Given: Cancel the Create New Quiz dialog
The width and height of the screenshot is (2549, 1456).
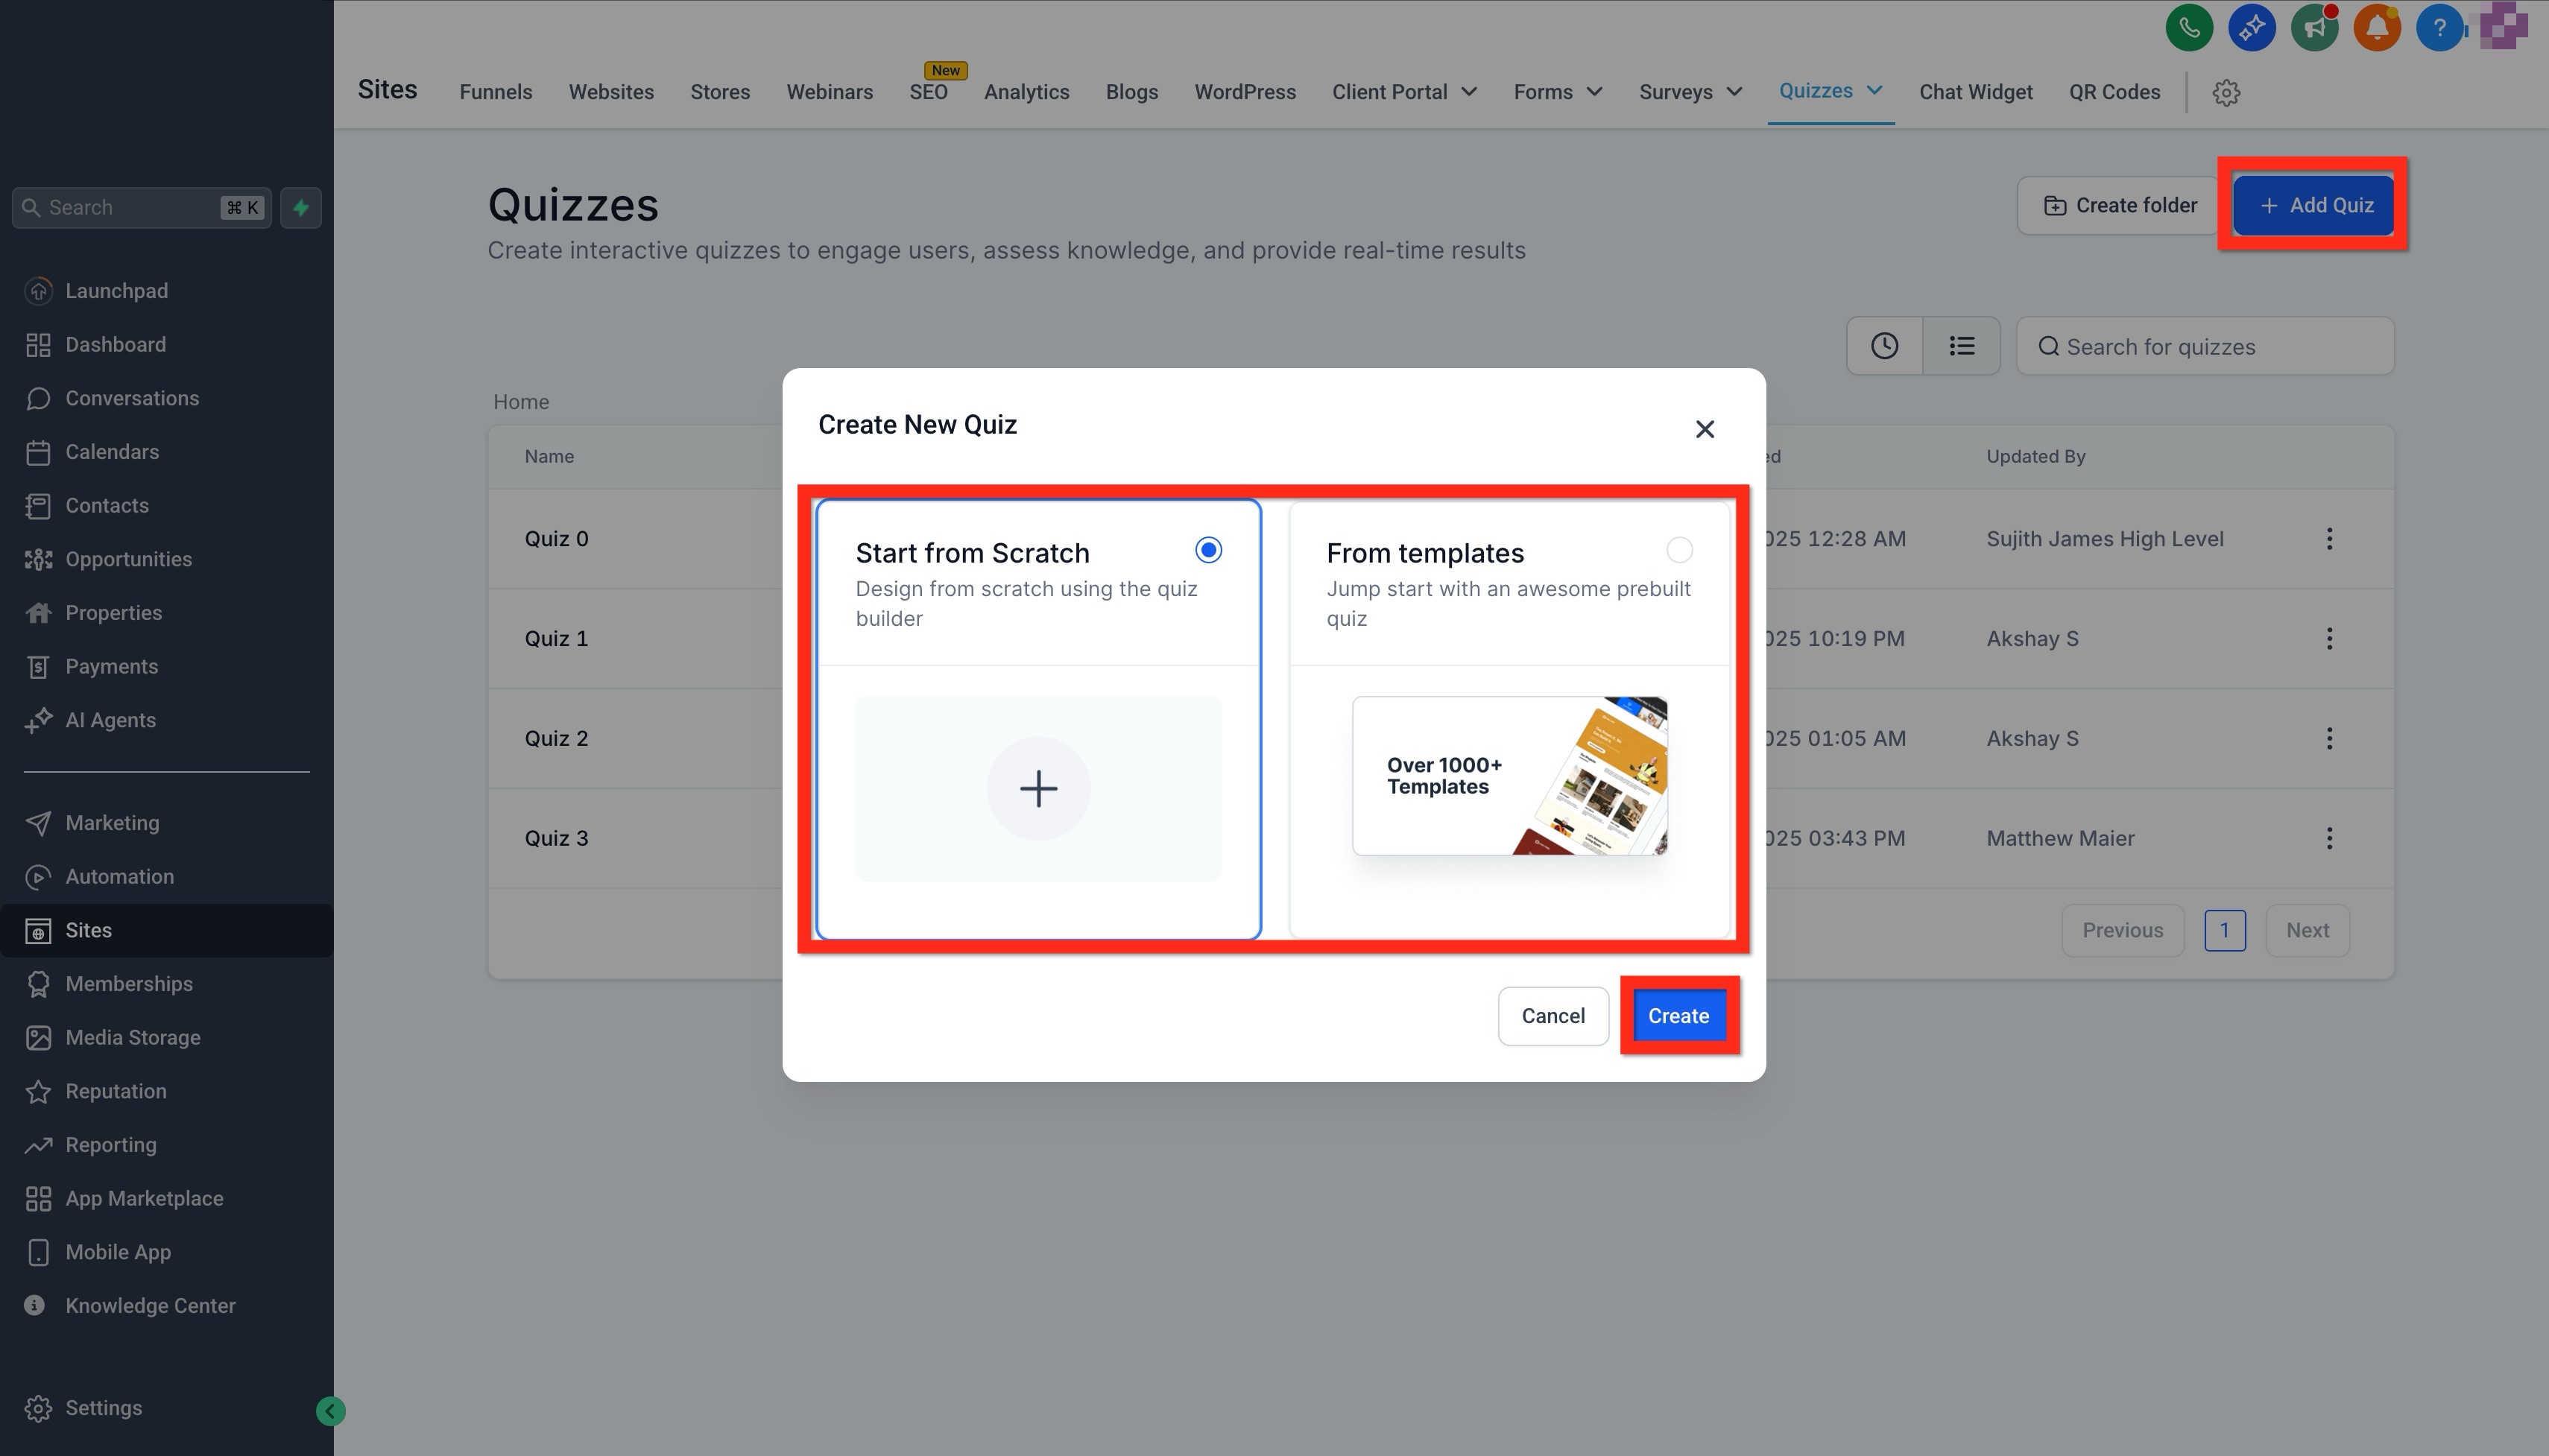Looking at the screenshot, I should point(1553,1016).
